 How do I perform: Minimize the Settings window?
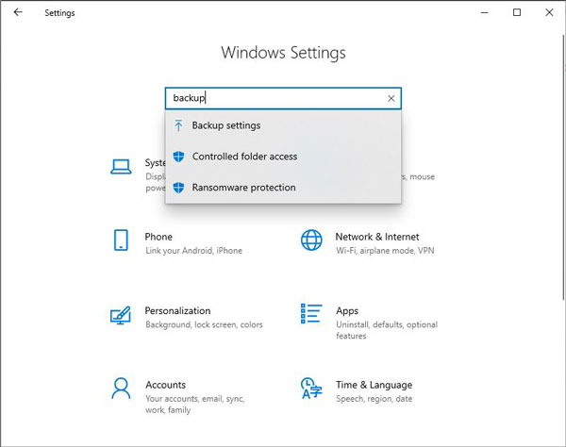(485, 12)
